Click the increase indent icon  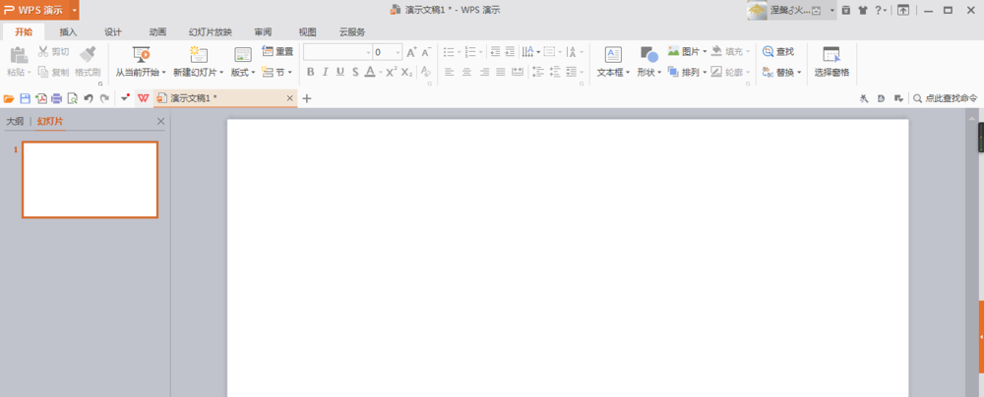[x=510, y=52]
